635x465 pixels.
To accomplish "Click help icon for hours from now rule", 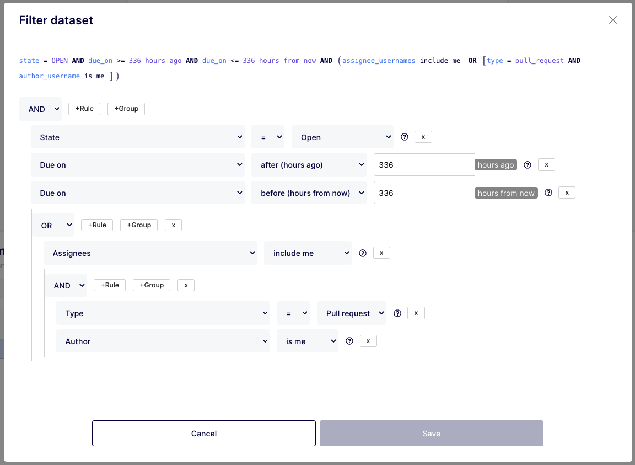I will pyautogui.click(x=548, y=193).
